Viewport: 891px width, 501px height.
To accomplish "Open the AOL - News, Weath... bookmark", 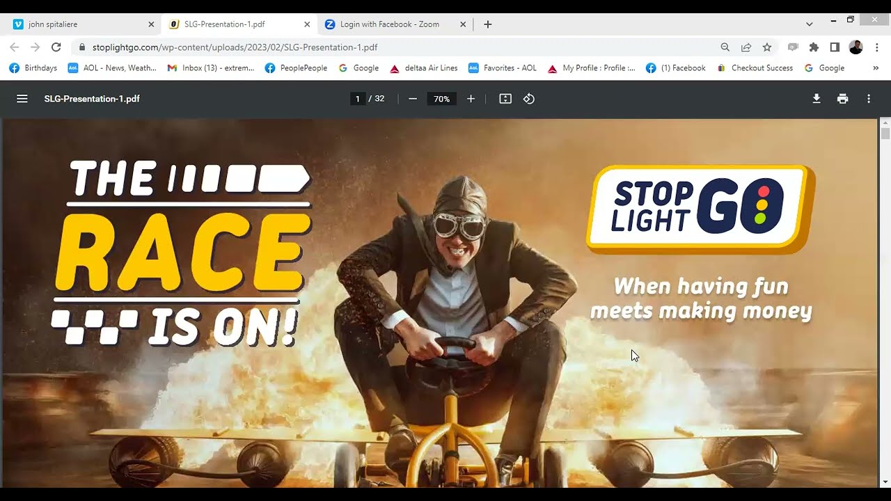I will point(112,68).
